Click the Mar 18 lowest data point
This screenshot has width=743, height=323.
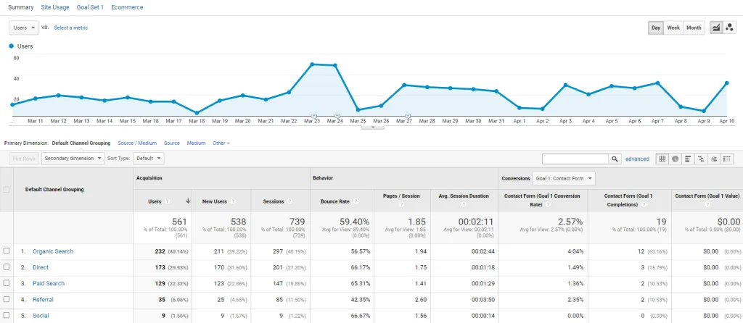point(197,113)
